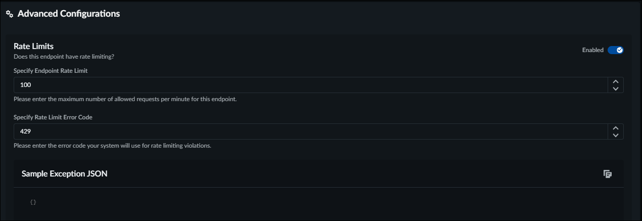
Task: Copy the Sample Exception JSON
Action: pyautogui.click(x=608, y=174)
